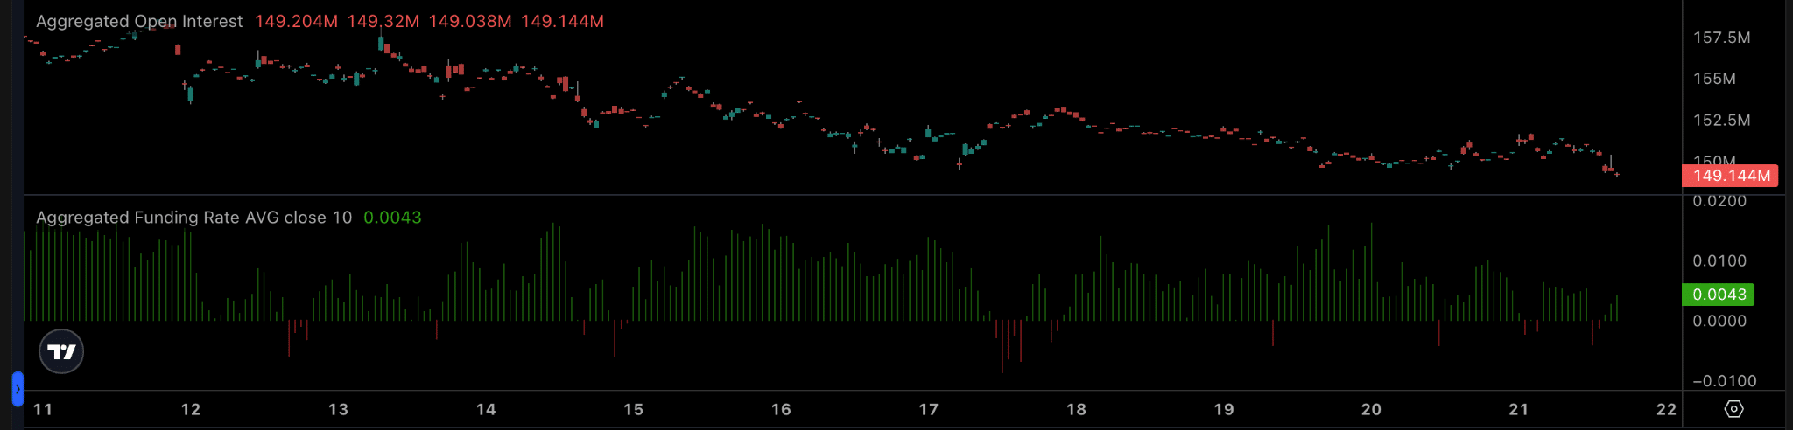The image size is (1793, 430).
Task: Click the TradingView logo badge
Action: 61,351
